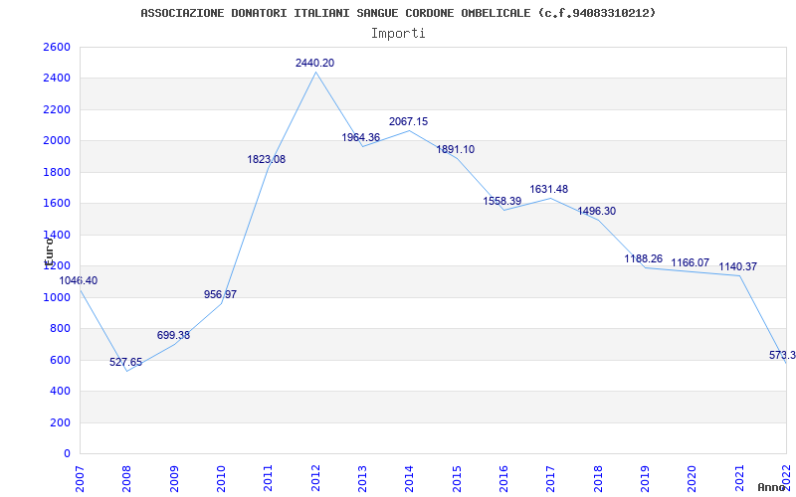Select the 2021 year axis label
This screenshot has width=796, height=497.
739,477
